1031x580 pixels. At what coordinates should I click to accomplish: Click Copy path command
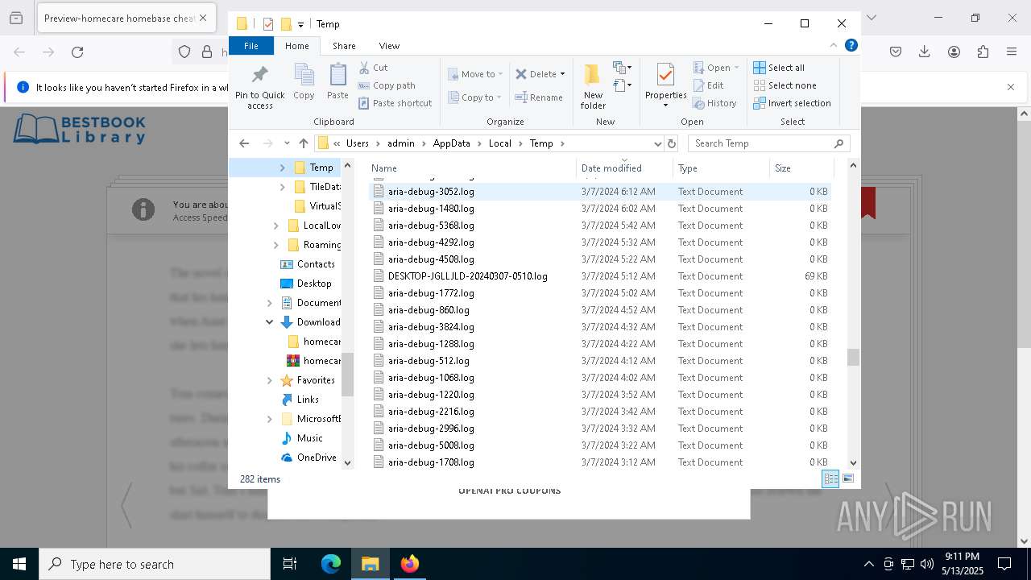pyautogui.click(x=387, y=85)
